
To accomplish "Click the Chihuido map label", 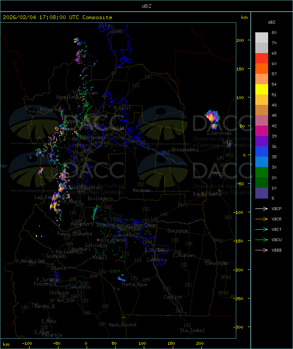I will tap(59, 293).
